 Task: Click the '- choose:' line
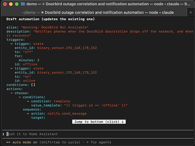20,93
